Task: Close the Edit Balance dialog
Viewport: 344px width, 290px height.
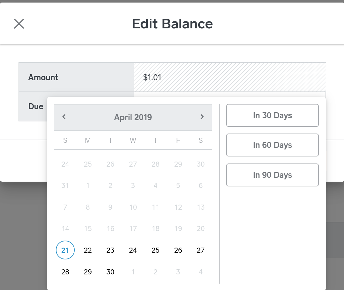Action: pos(19,24)
